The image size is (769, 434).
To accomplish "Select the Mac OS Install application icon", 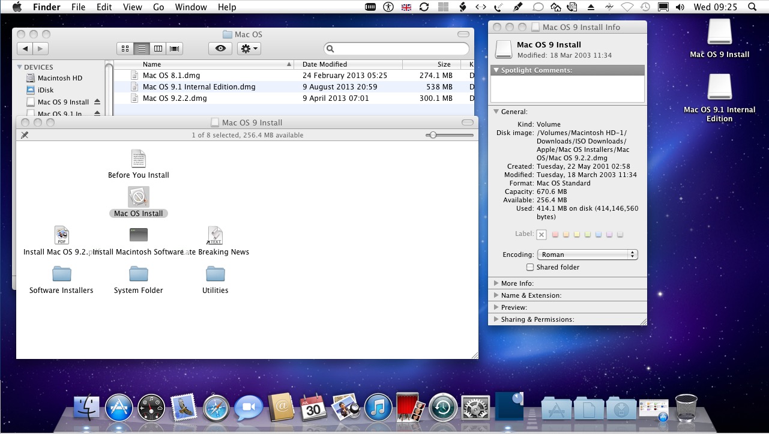I will coord(139,197).
